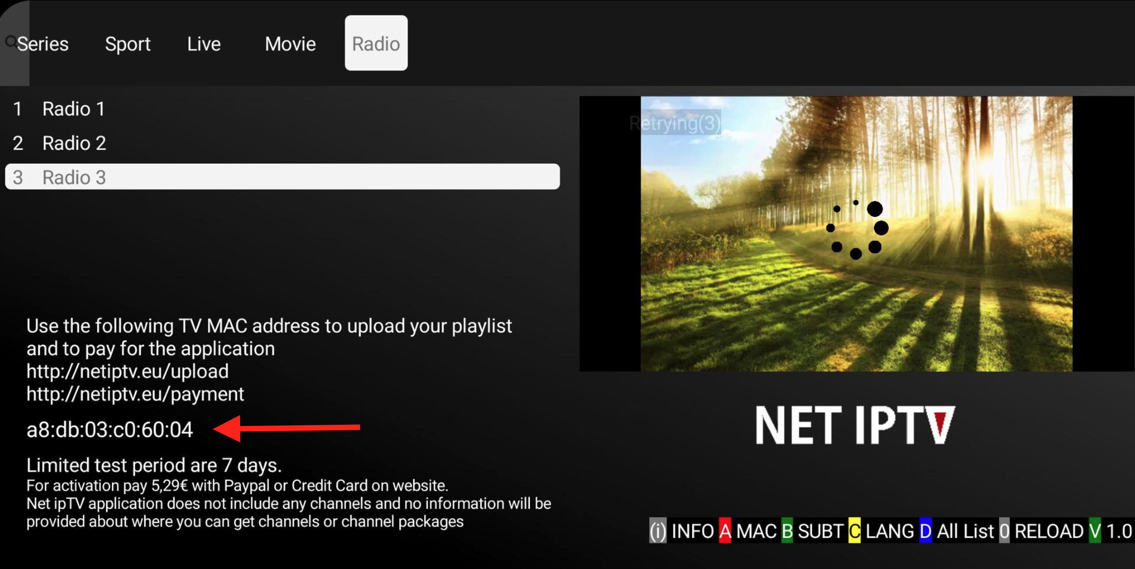Open the netiptv.eu/upload link
Viewport: 1135px width, 569px height.
tap(127, 371)
